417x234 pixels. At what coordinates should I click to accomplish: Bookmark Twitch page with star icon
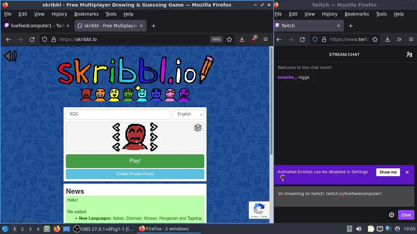click(x=375, y=39)
